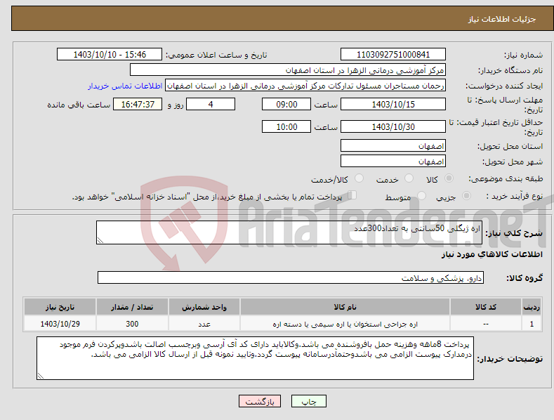This screenshot has height=420, width=554.
Task: Click the ردیف column header
Action: click(532, 307)
